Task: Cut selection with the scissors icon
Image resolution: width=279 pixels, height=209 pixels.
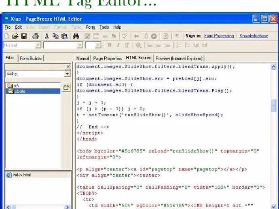Action: pyautogui.click(x=47, y=36)
